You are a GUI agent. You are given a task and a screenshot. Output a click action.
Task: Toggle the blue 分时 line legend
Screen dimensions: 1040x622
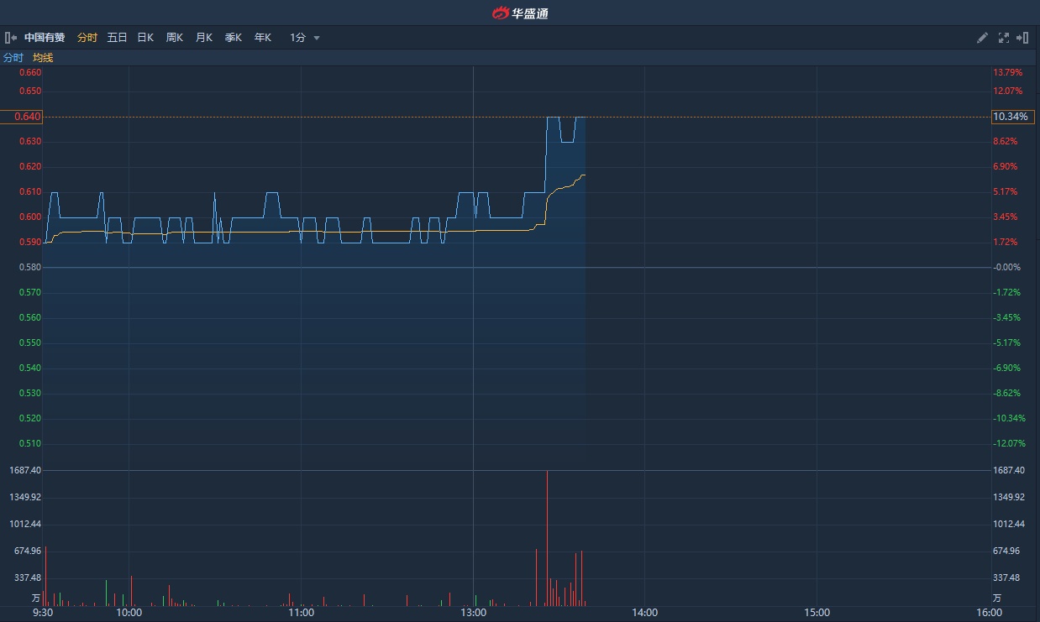pos(13,58)
